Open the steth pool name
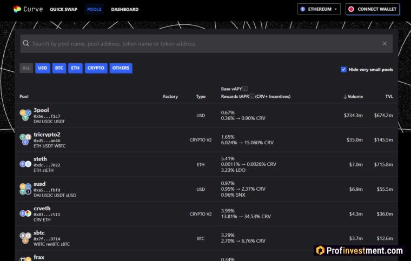 (x=40, y=159)
